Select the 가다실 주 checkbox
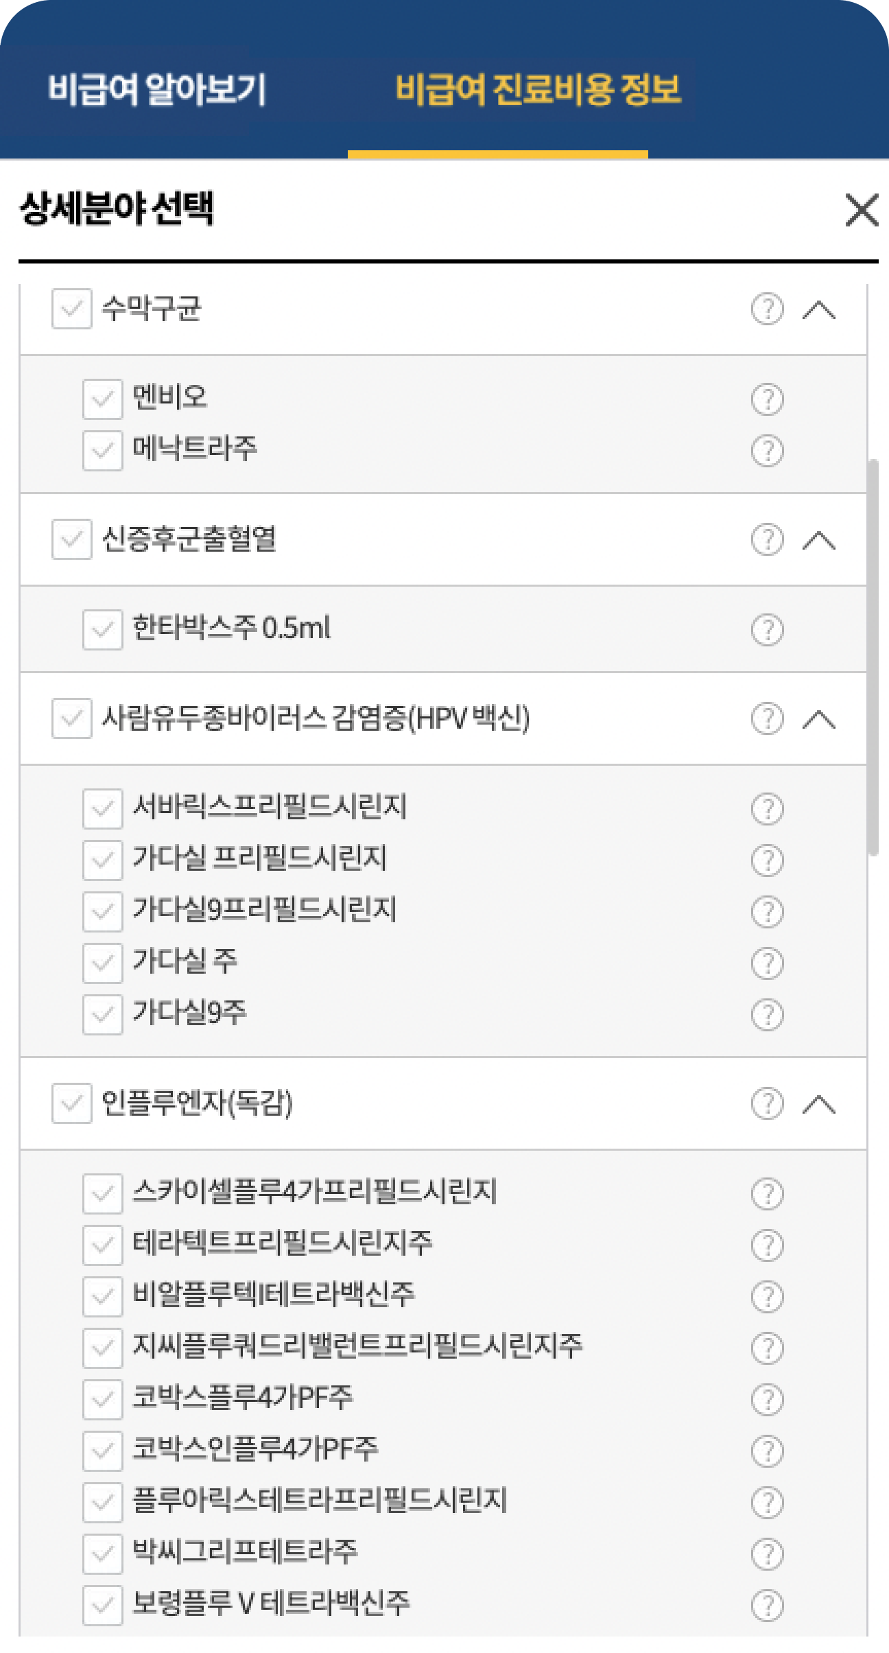Screen dimensions: 889x1653 tap(102, 962)
